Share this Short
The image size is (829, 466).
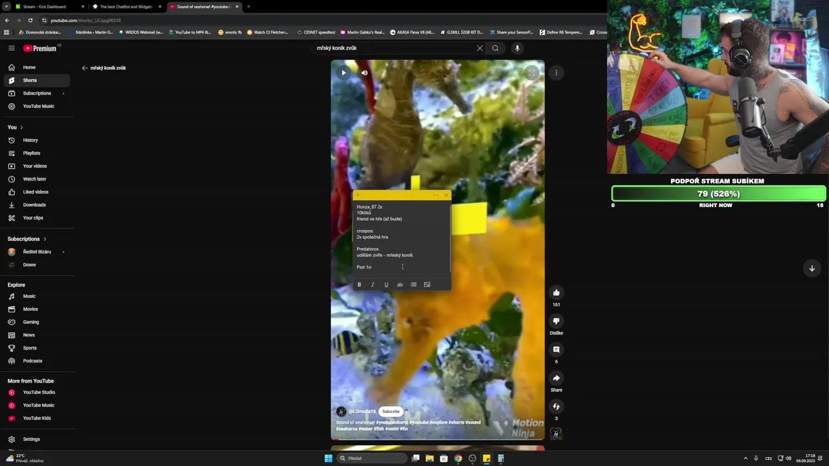tap(556, 378)
